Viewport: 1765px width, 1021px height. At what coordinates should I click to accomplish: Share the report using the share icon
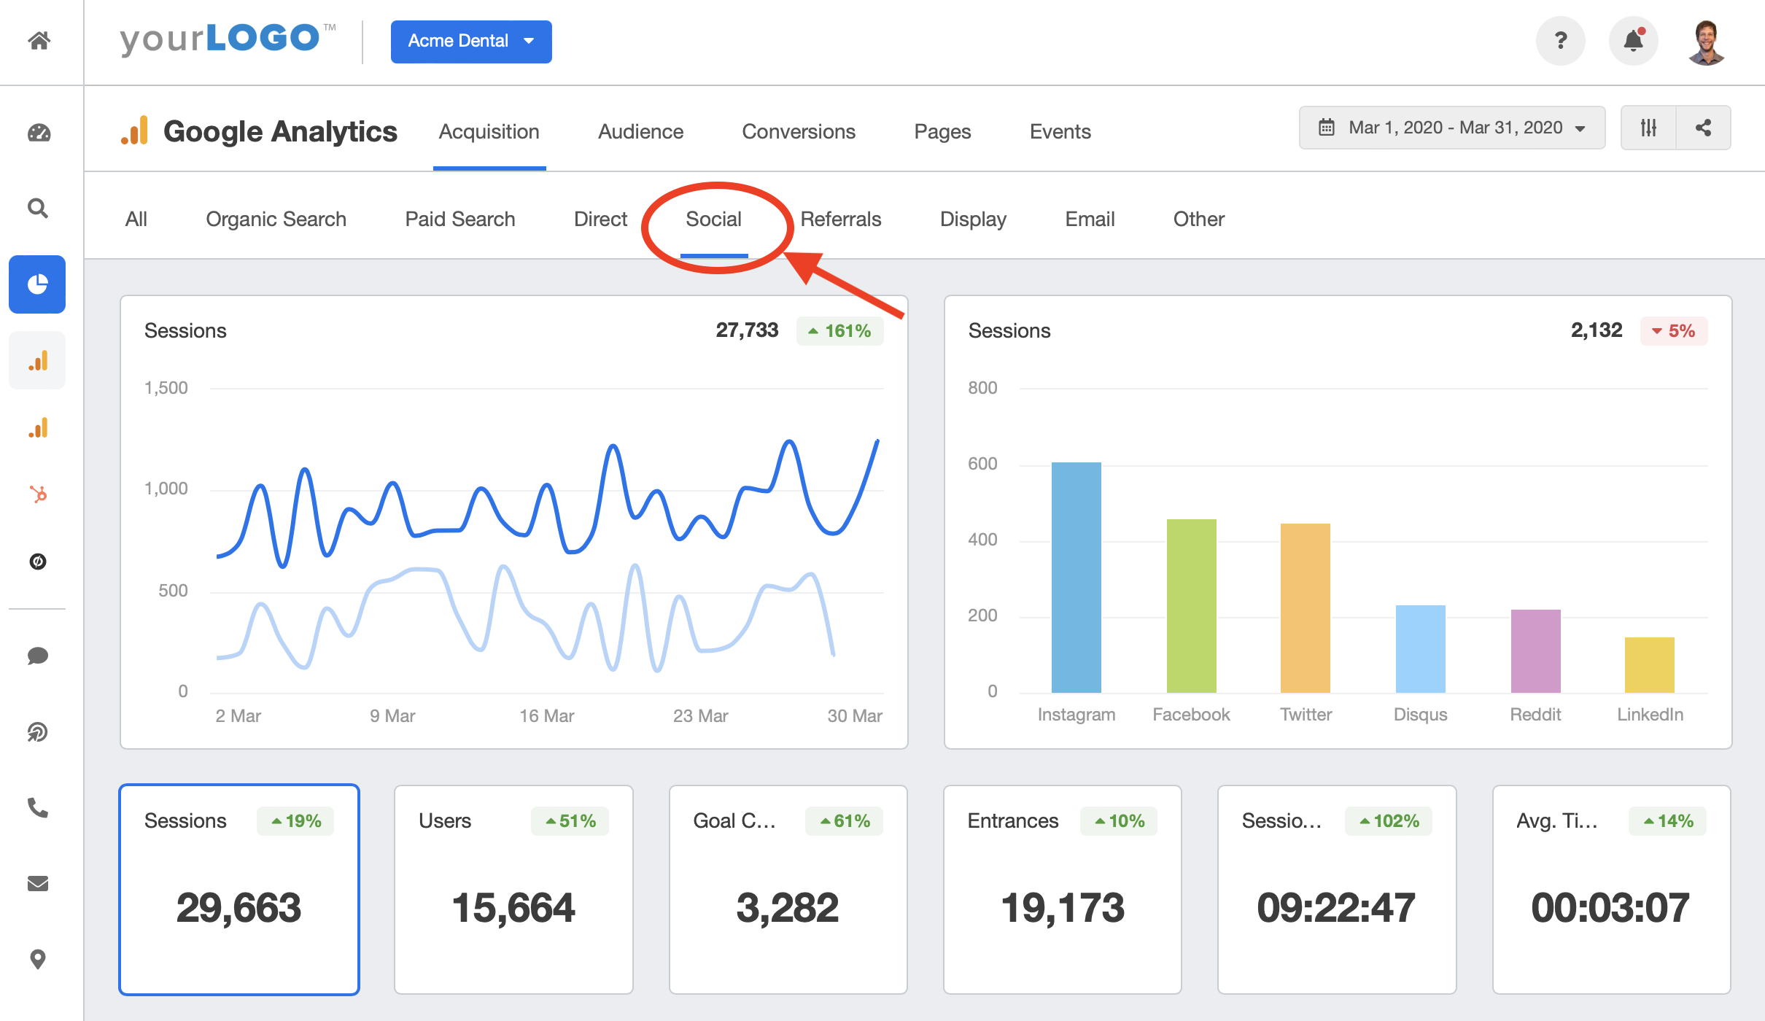tap(1704, 127)
